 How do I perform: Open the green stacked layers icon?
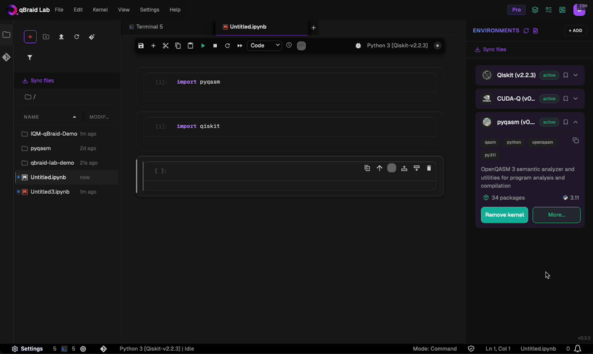tap(535, 10)
